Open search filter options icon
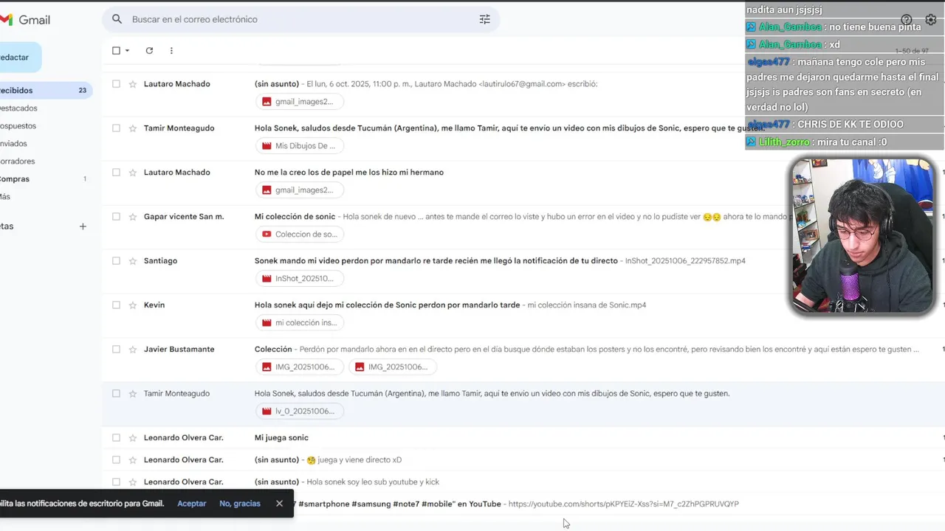The width and height of the screenshot is (945, 531). pos(484,19)
